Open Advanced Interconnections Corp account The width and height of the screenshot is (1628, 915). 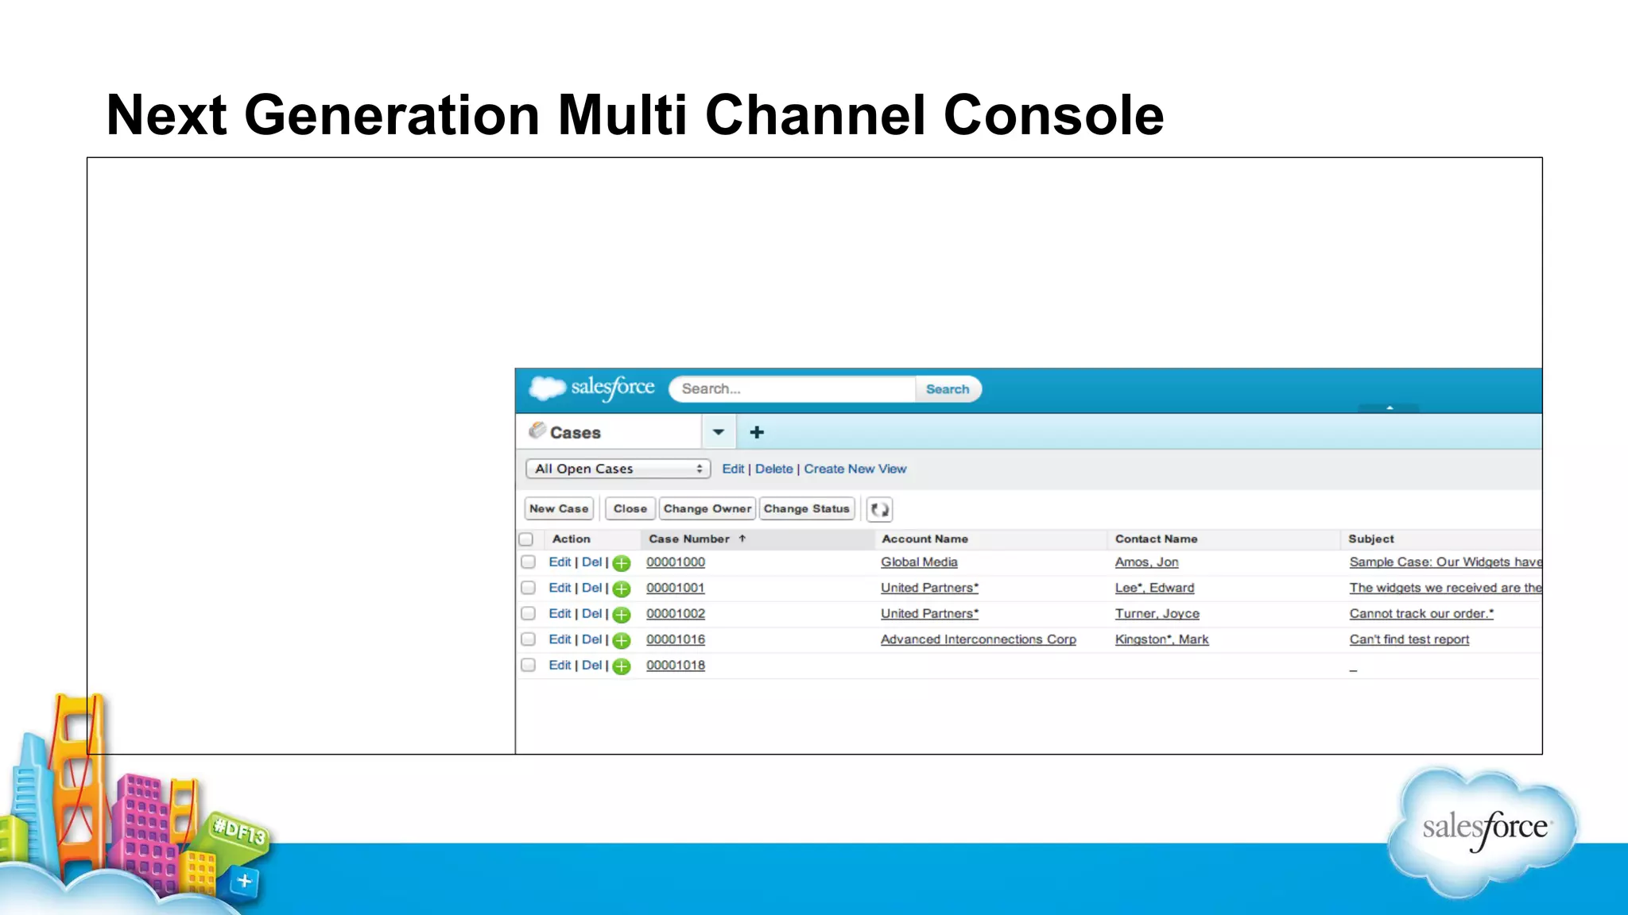point(979,639)
